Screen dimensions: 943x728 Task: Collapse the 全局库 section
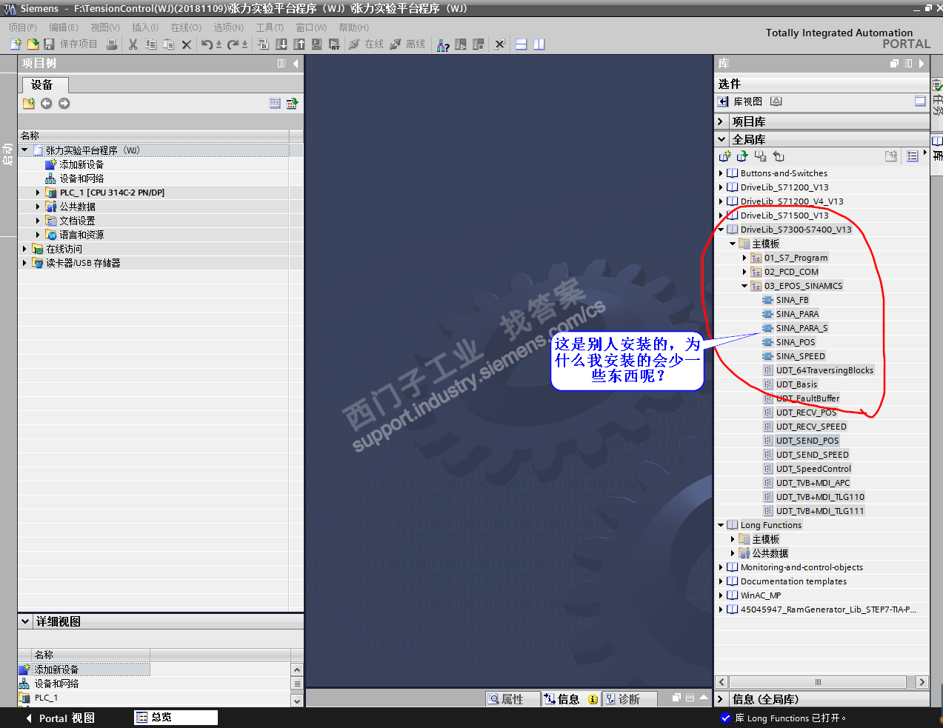[x=721, y=139]
